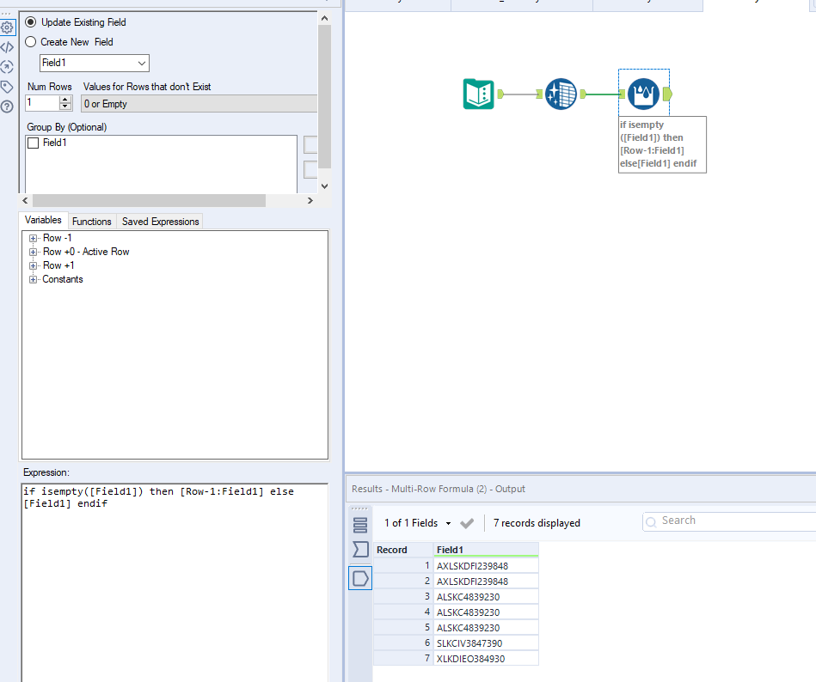Click the workflow arrow icon in the sidebar
This screenshot has width=816, height=682.
7,66
